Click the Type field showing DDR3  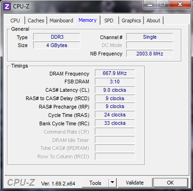point(57,37)
